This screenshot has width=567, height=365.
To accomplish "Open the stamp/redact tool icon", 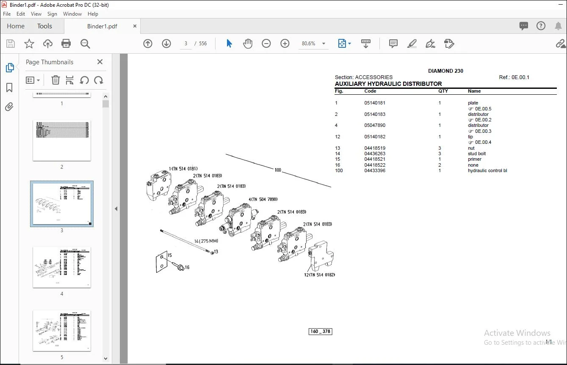I will pos(449,44).
